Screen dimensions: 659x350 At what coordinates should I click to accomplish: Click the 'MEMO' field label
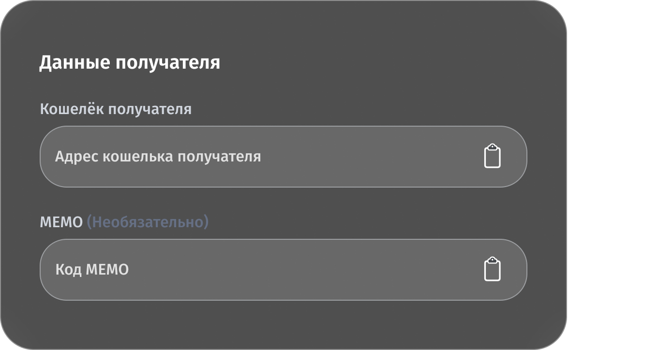coord(60,222)
